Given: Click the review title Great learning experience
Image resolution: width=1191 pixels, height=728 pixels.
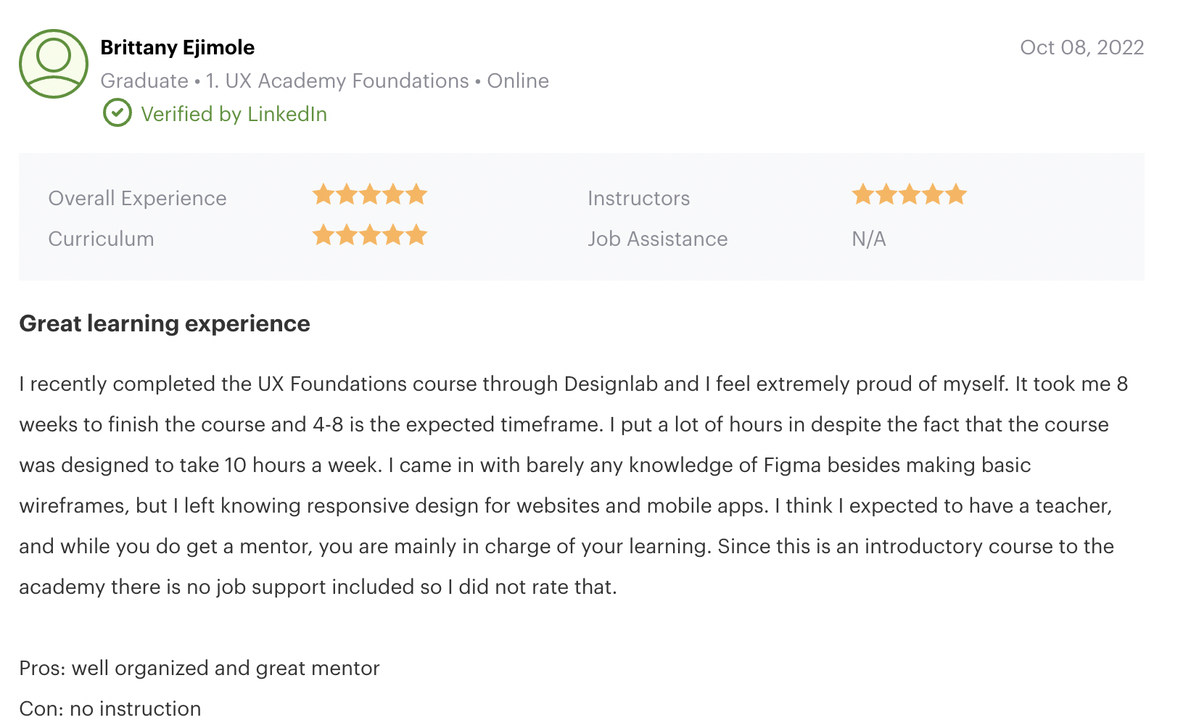Looking at the screenshot, I should [165, 323].
